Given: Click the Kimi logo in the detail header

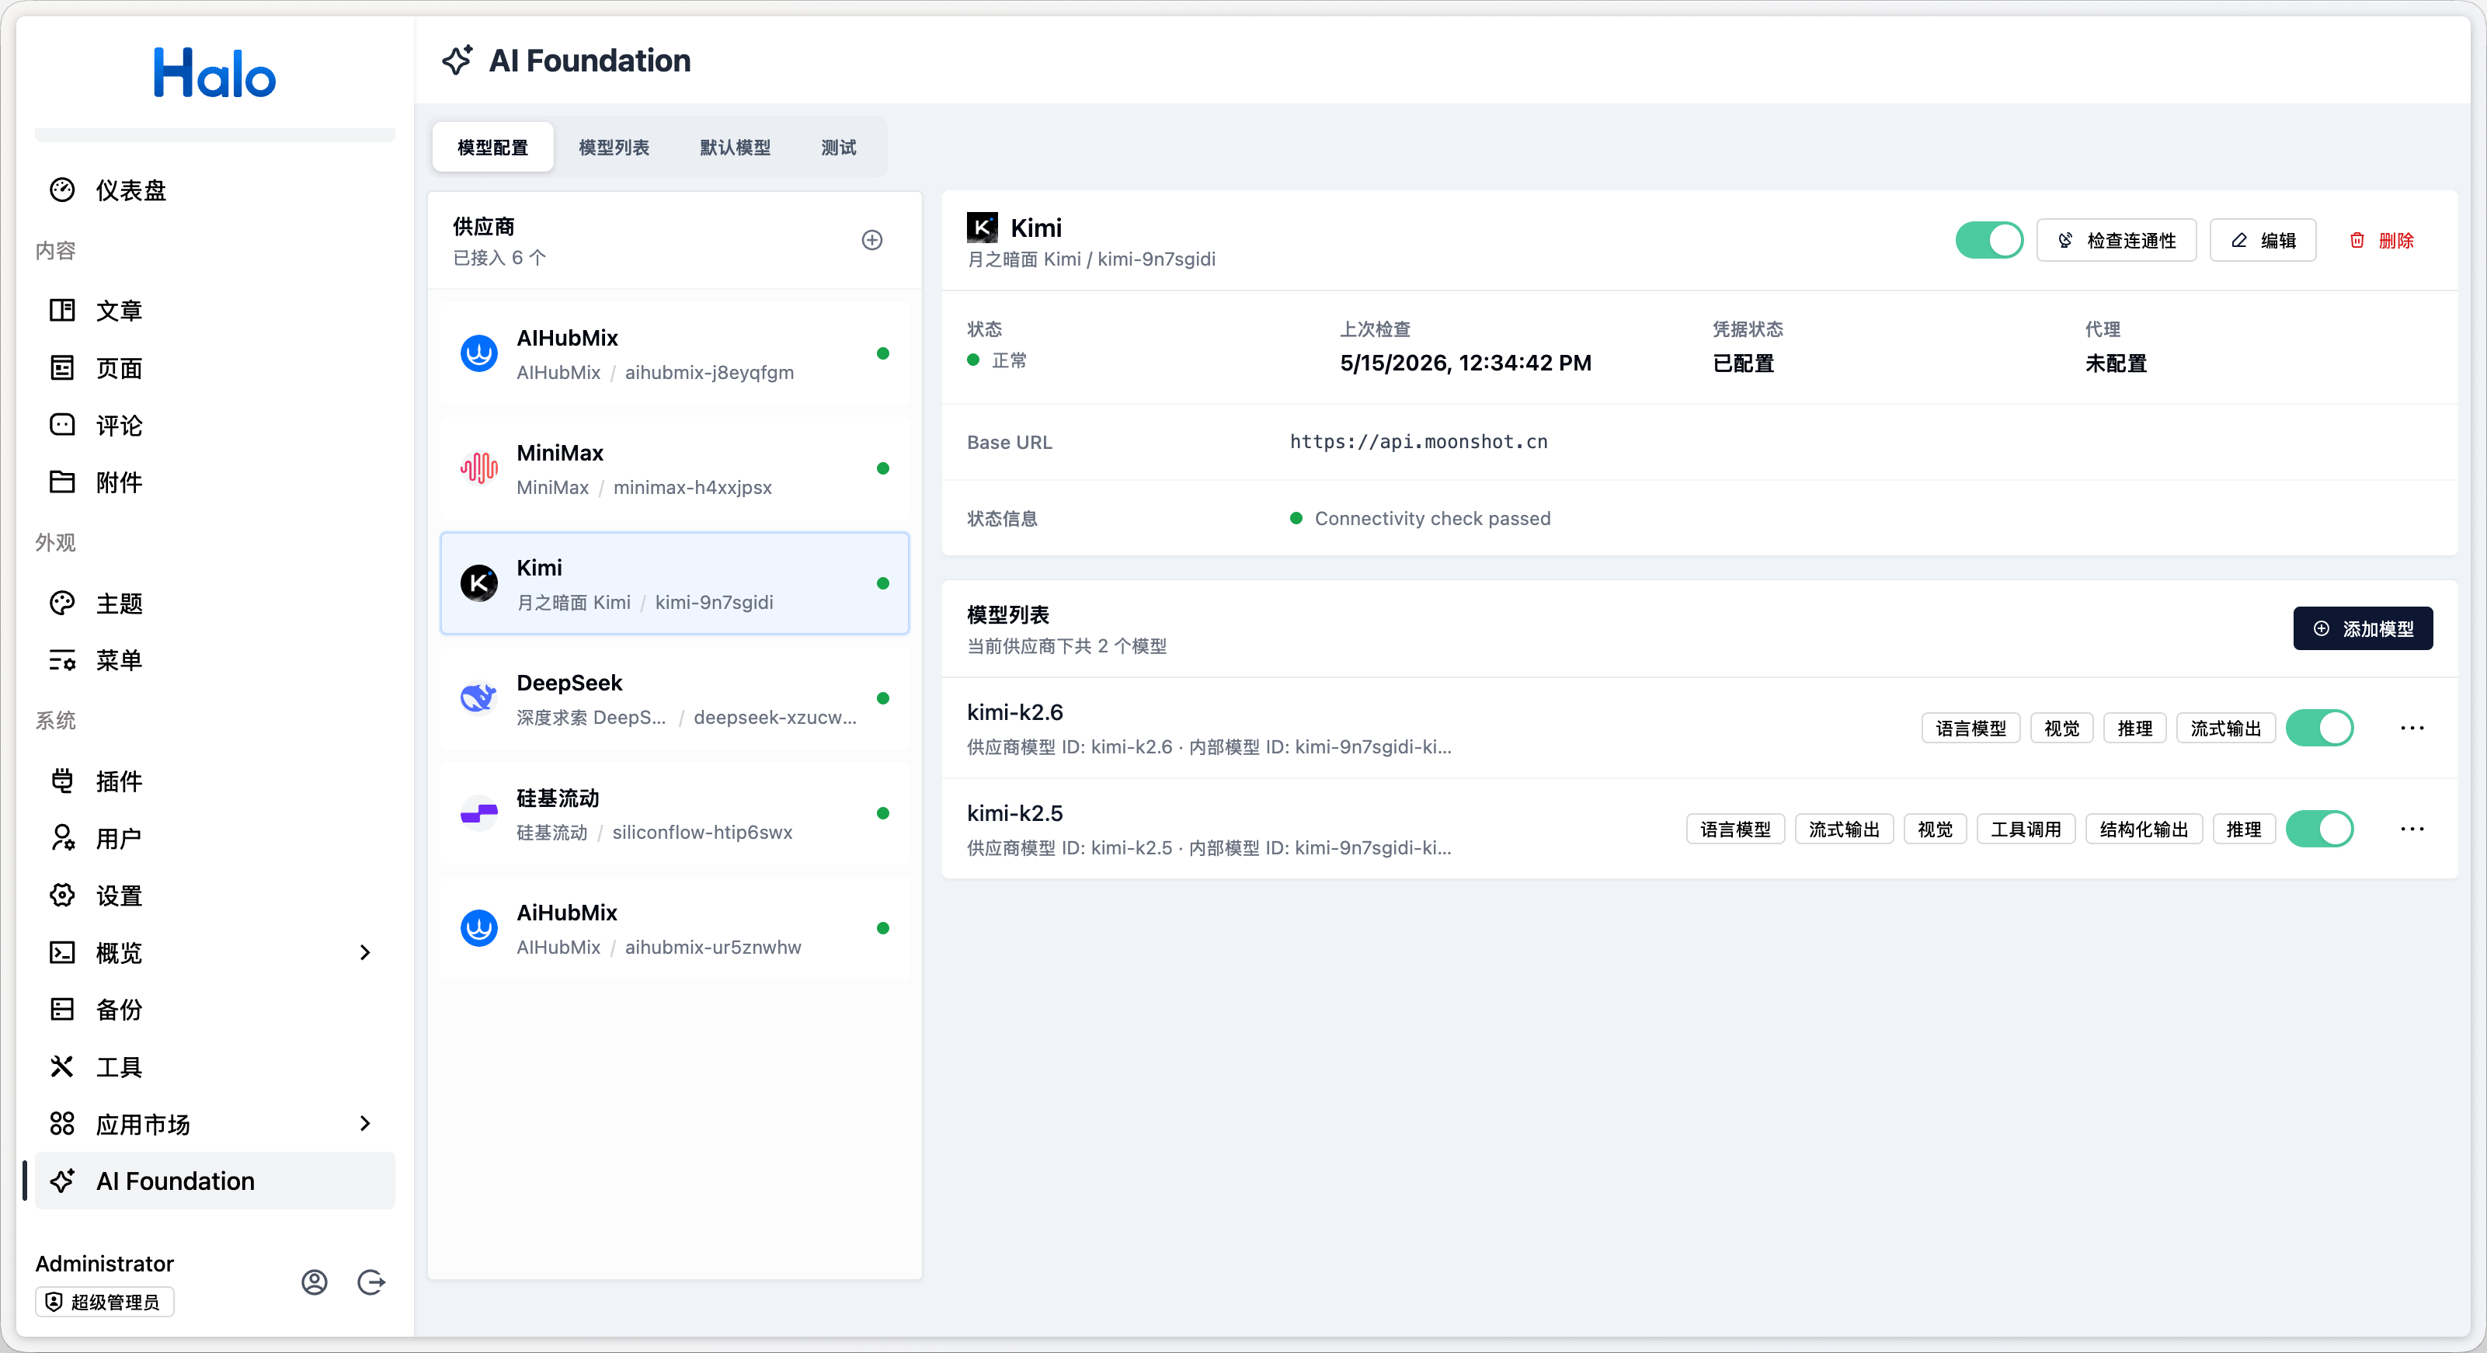Looking at the screenshot, I should (982, 228).
